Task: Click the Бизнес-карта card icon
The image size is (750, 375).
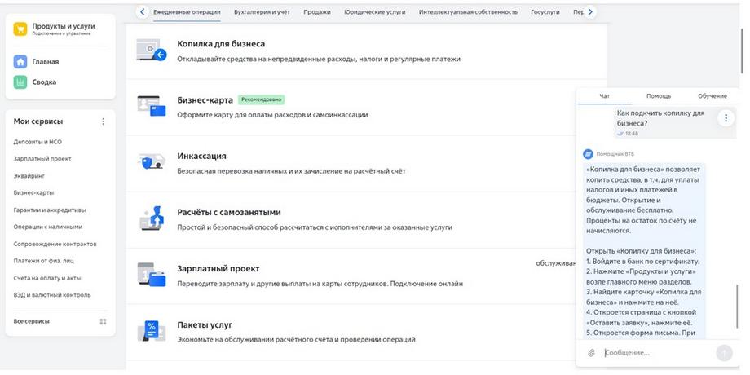Action: (150, 106)
